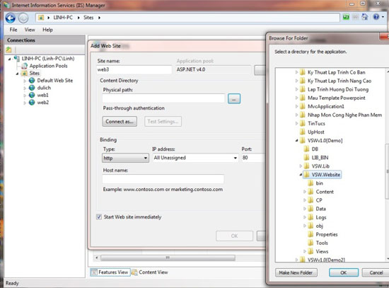Confirm folder selection with OK

[344, 272]
